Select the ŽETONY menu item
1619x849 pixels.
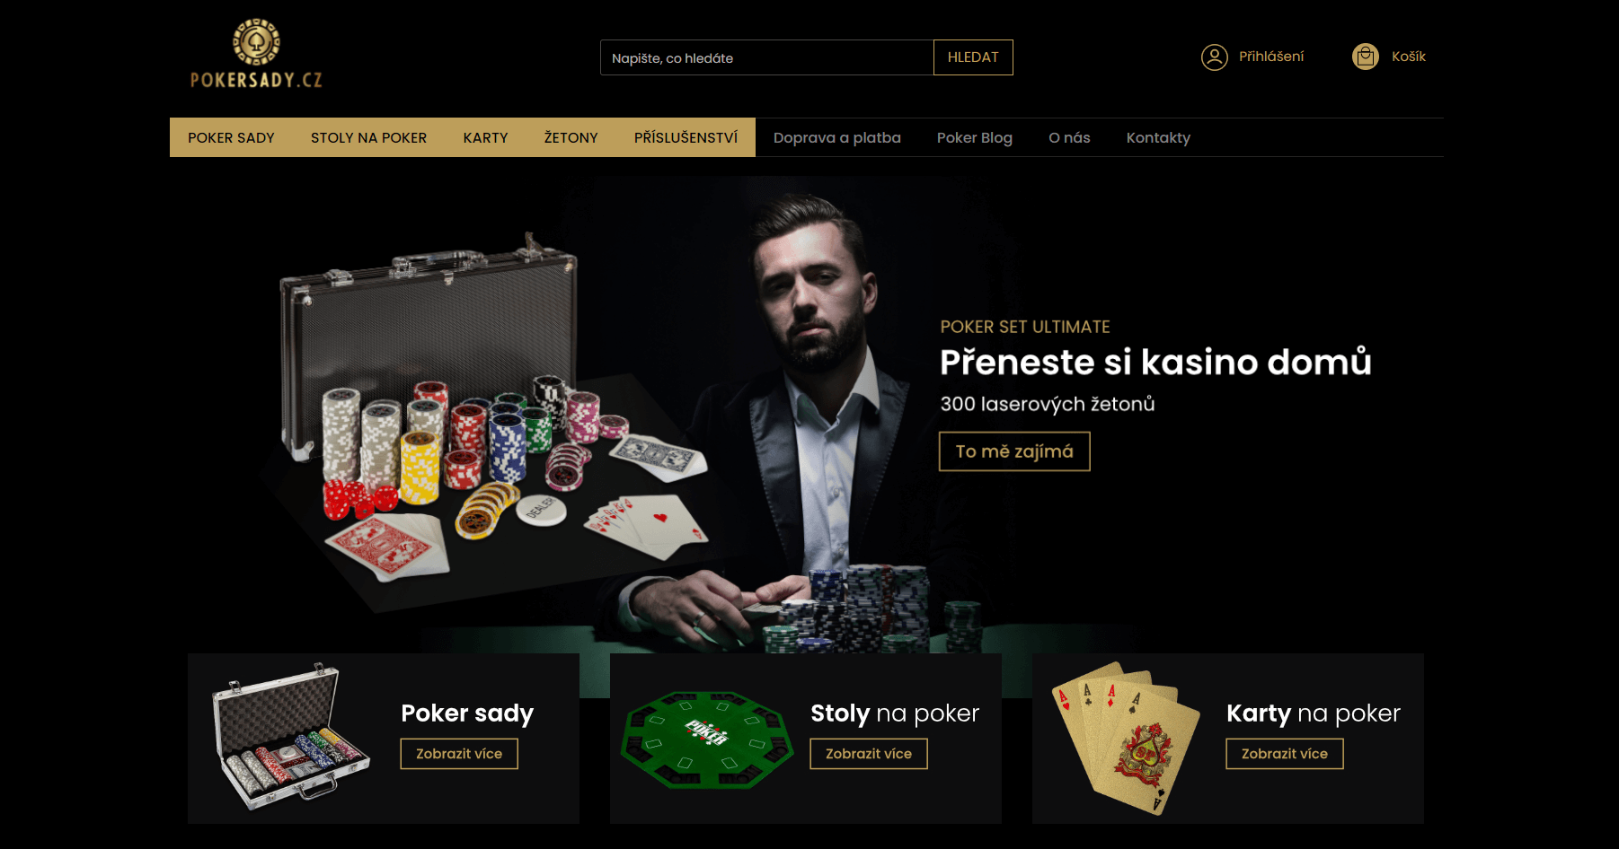click(x=571, y=137)
